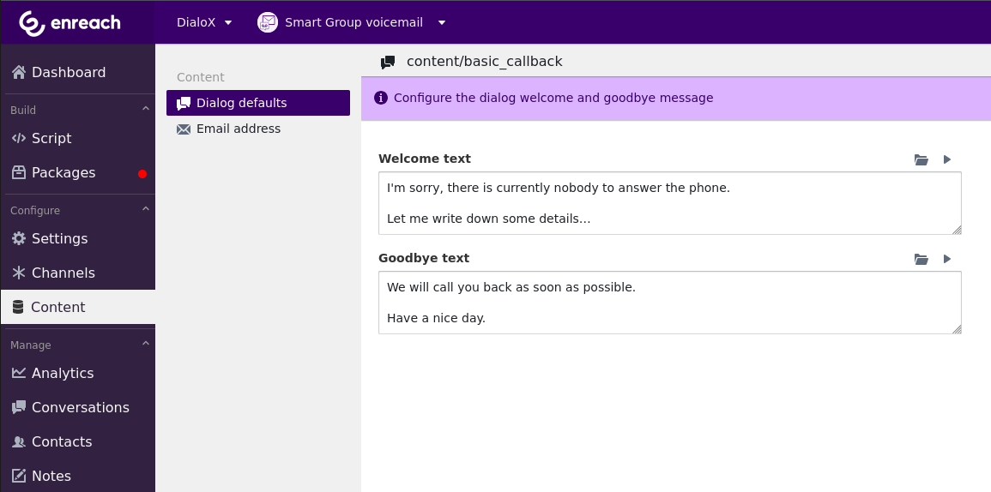
Task: Click the Enreach logo
Action: pyautogui.click(x=70, y=22)
